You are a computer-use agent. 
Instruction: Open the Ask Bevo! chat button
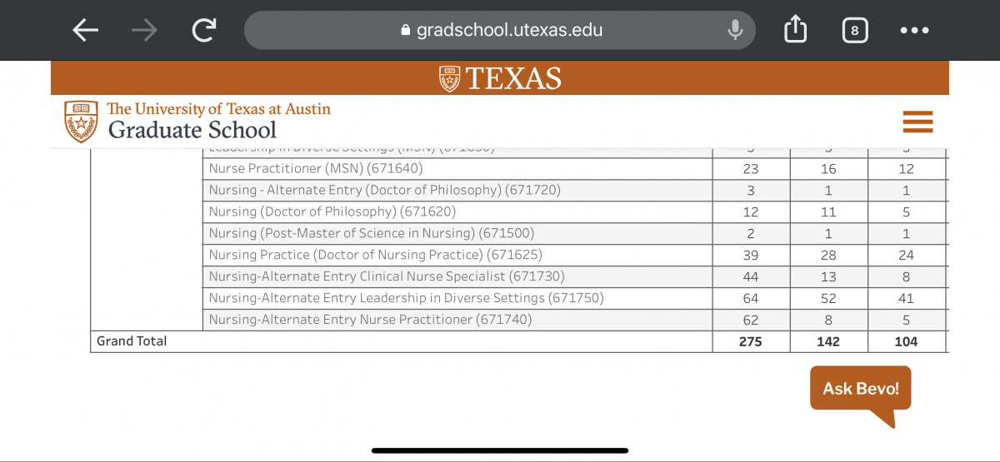coord(861,389)
